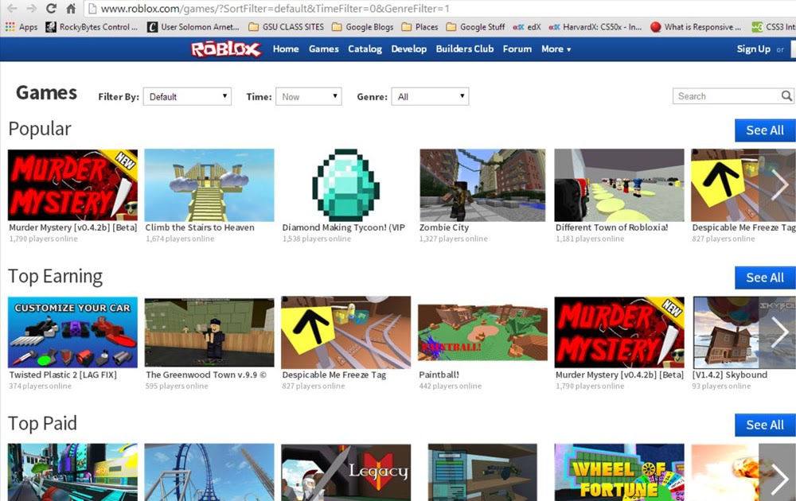Open roller coaster game thumbnail in Top Paid

tap(209, 472)
